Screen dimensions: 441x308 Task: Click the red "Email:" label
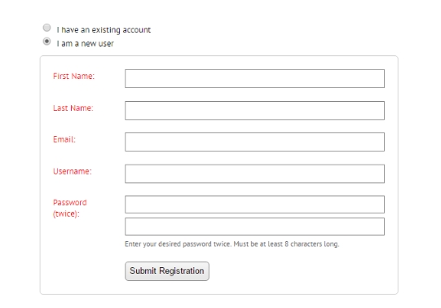point(64,139)
